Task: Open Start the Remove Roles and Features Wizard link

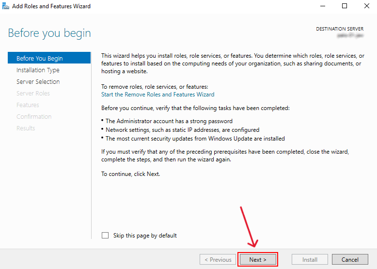Action: pos(157,95)
